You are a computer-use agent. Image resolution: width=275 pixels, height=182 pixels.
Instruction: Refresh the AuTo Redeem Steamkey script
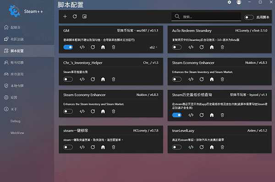[x=202, y=47]
